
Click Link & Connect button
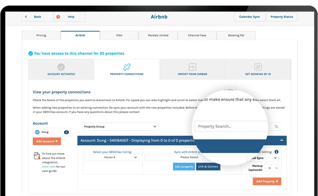click(x=208, y=167)
